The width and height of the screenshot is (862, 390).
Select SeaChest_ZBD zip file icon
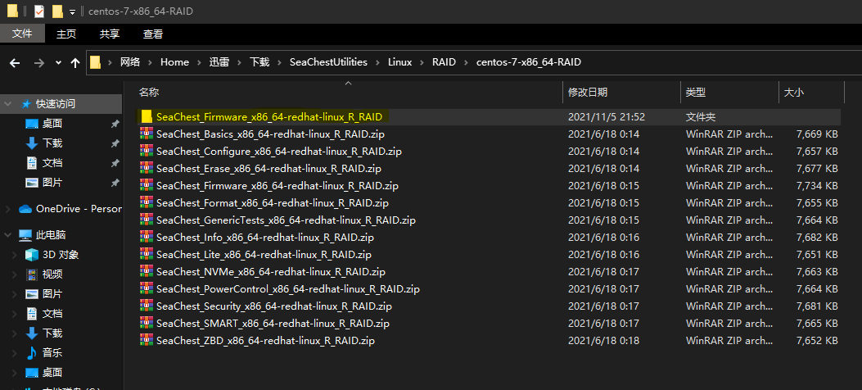[147, 341]
